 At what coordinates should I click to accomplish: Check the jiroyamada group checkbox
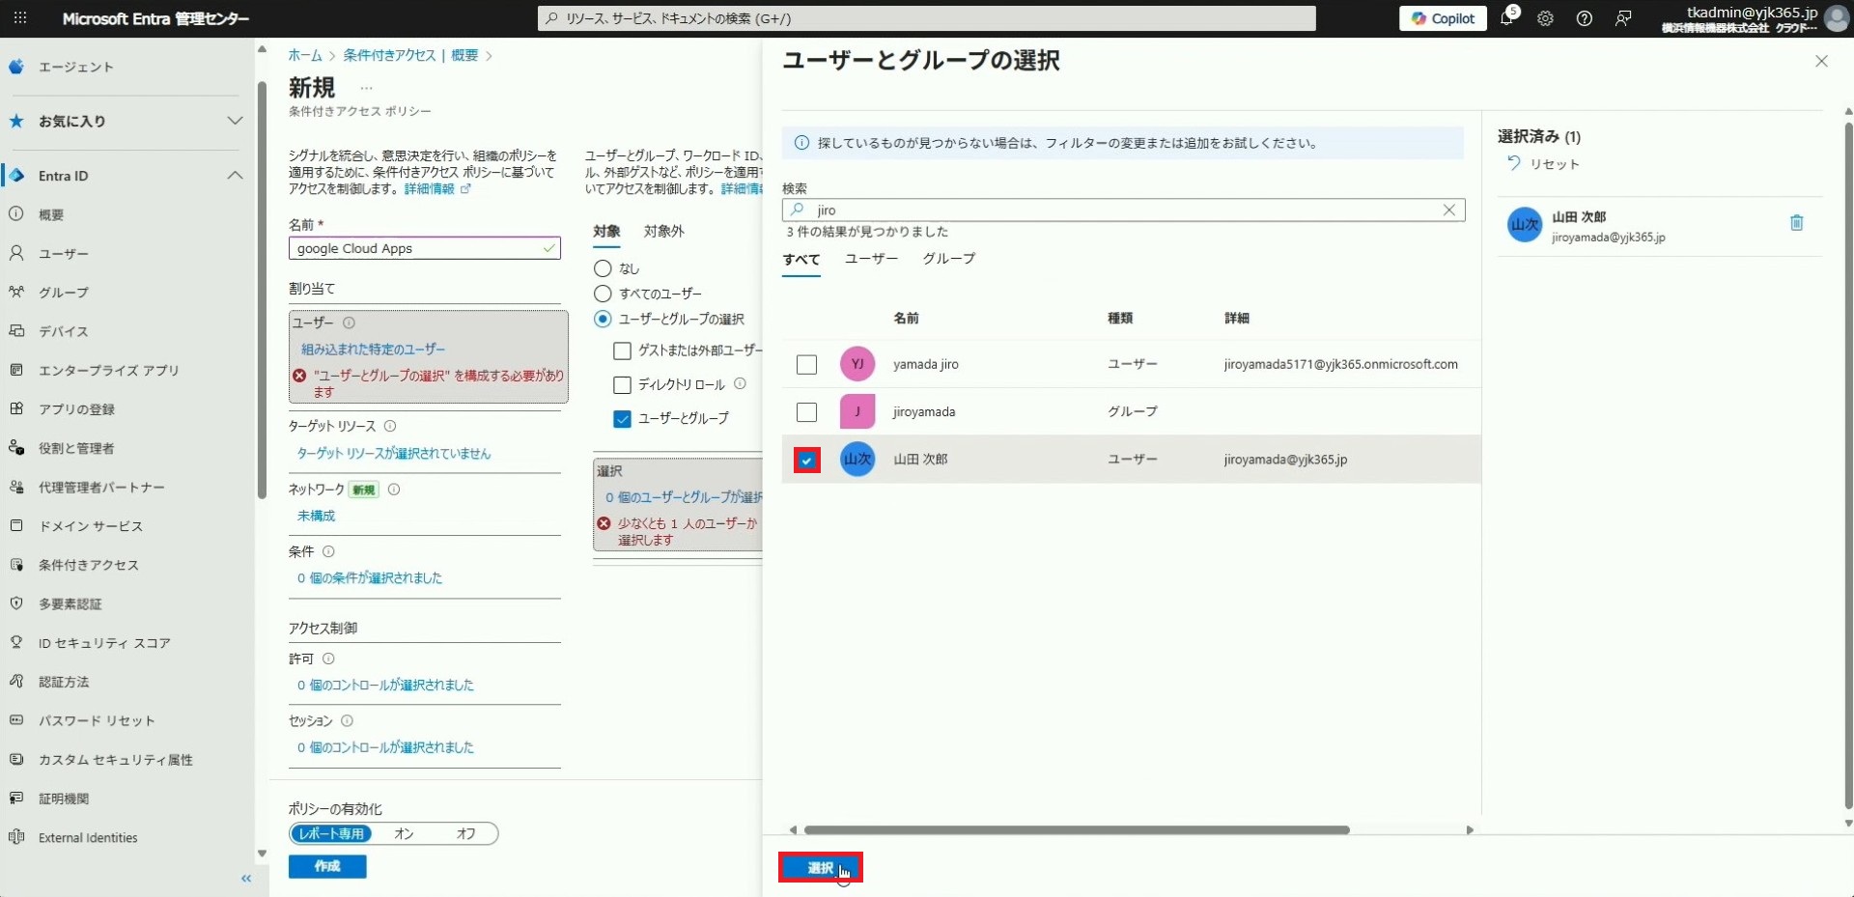tap(806, 412)
